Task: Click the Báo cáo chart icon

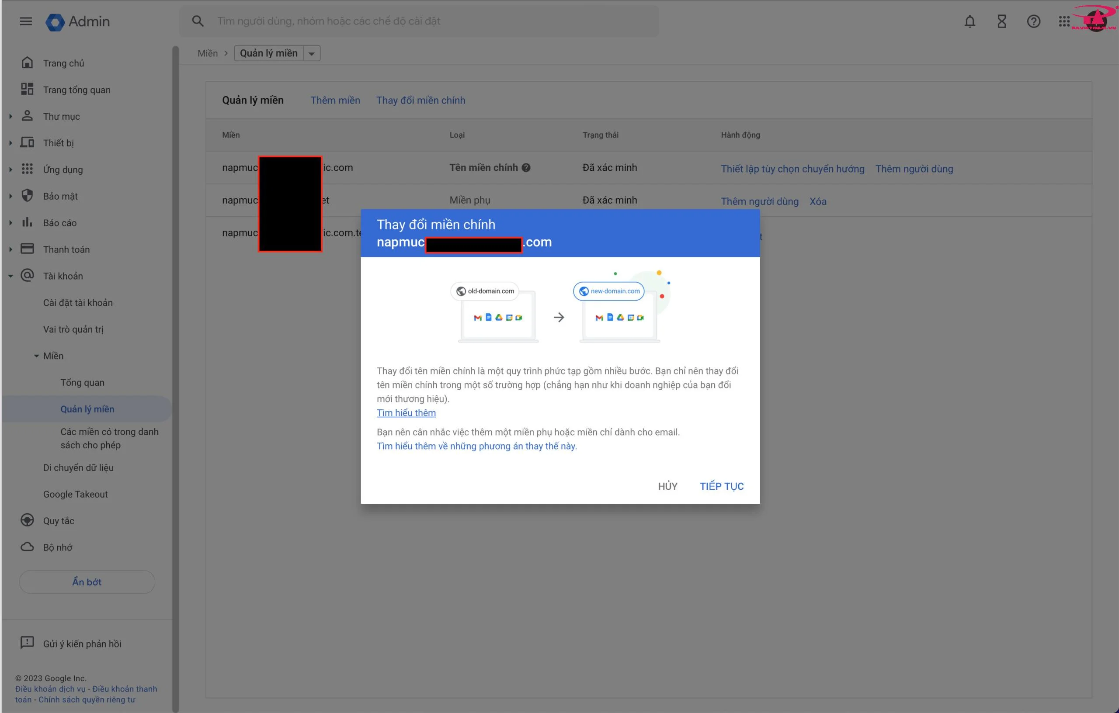Action: pos(28,222)
